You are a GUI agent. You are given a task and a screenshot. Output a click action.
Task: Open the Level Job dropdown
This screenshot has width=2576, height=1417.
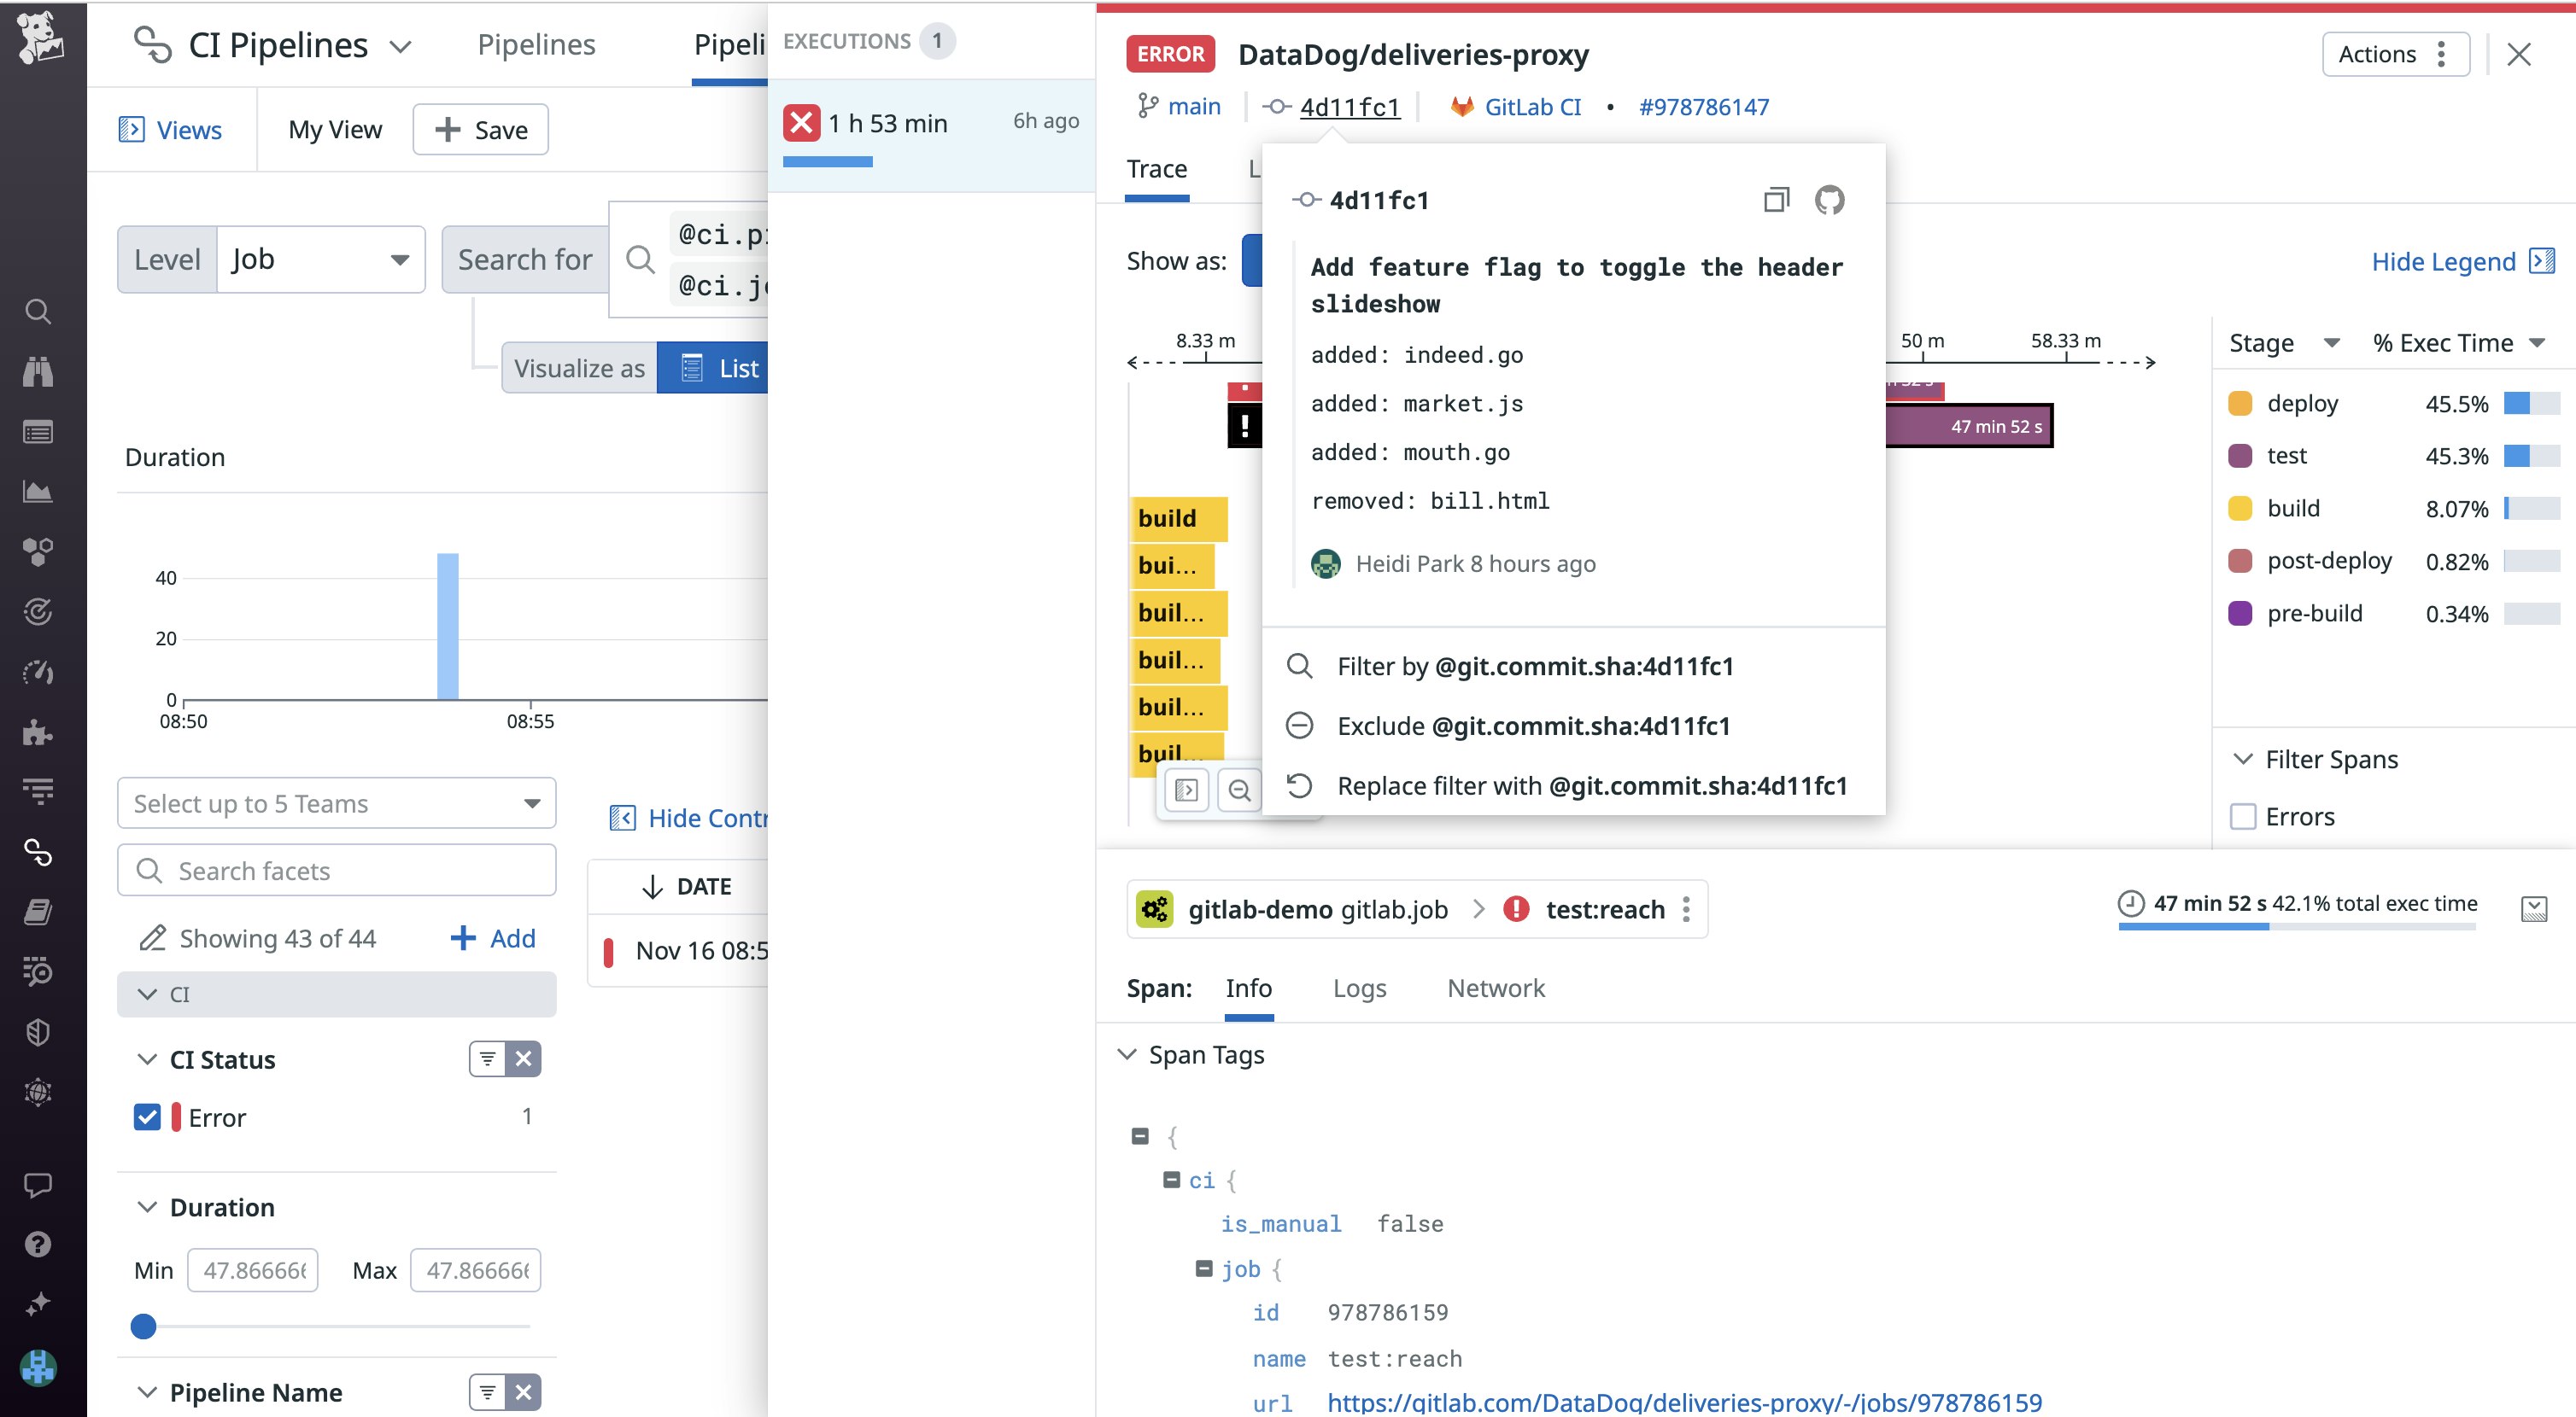tap(320, 259)
